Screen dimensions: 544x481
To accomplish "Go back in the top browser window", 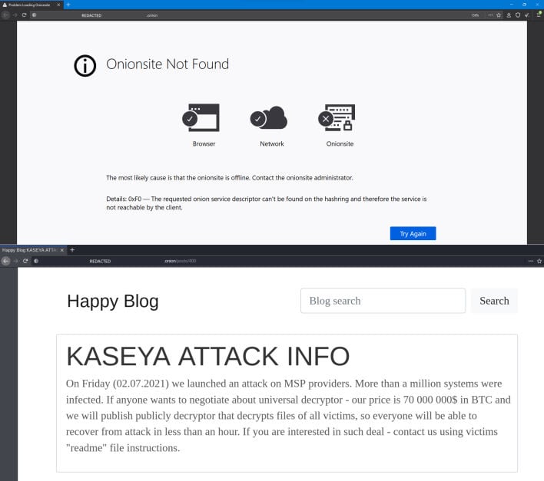I will [5, 15].
